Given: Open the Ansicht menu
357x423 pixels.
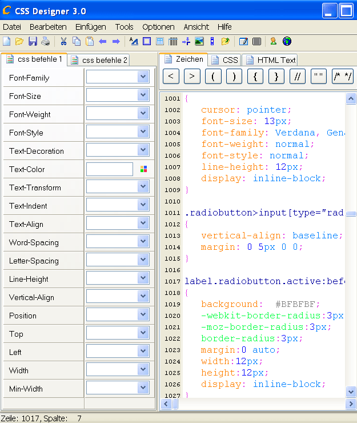Looking at the screenshot, I should [x=196, y=27].
